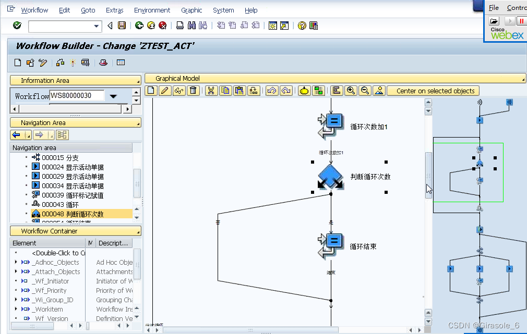Click the red Cancel icon
The width and height of the screenshot is (527, 334).
click(163, 26)
